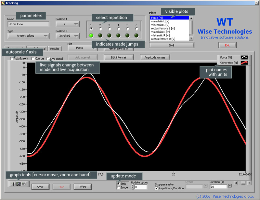
Task: Select the zoom graph tool
Action: coord(19,184)
